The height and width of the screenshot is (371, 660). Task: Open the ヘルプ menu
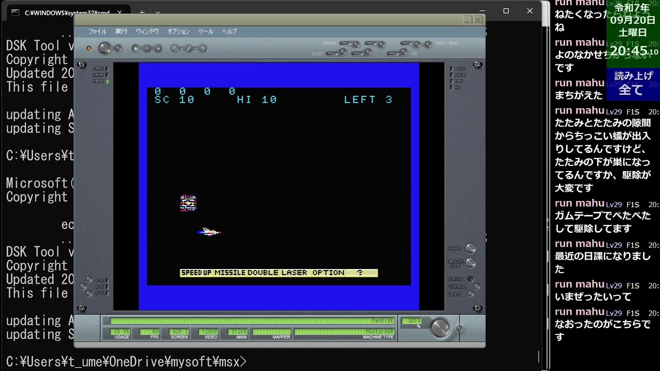pos(229,31)
